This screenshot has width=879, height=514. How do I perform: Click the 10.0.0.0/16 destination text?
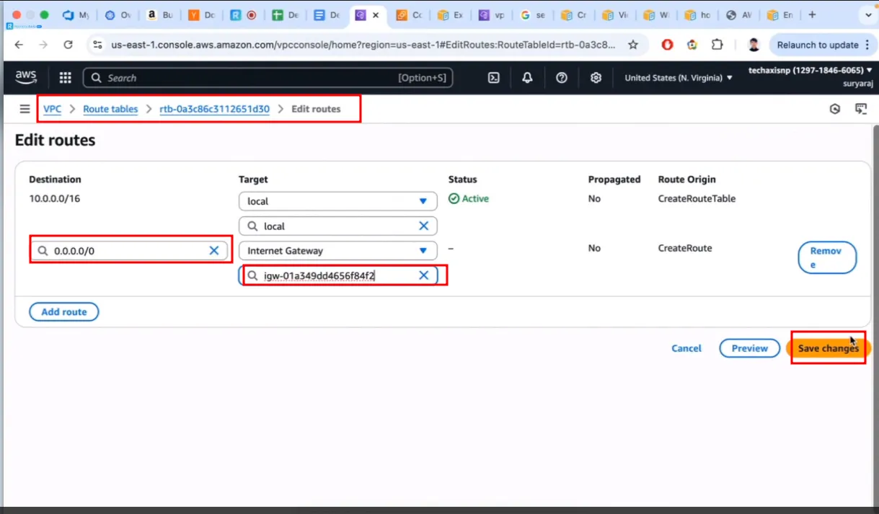coord(54,199)
